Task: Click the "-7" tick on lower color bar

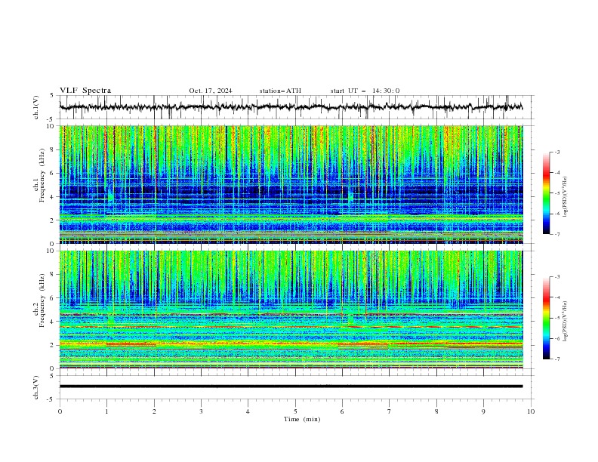Action: pos(557,359)
